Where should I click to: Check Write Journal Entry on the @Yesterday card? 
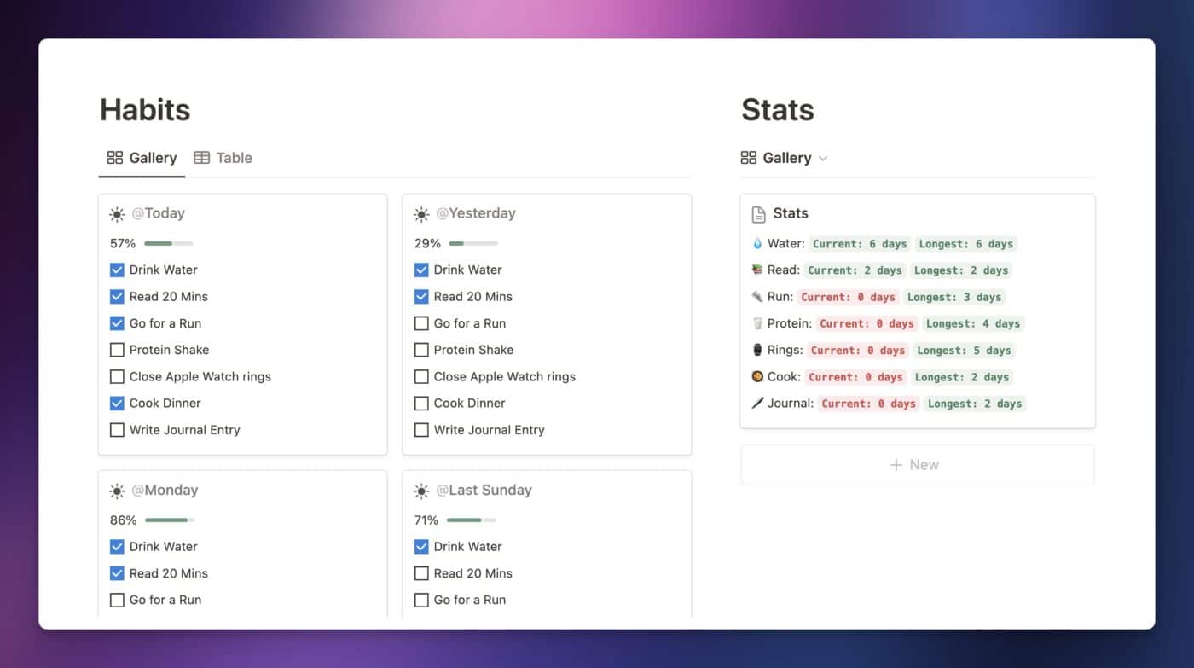(421, 430)
